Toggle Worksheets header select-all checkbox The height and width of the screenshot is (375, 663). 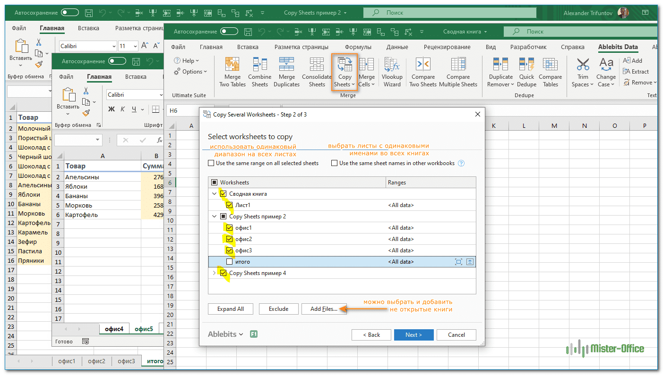(215, 183)
